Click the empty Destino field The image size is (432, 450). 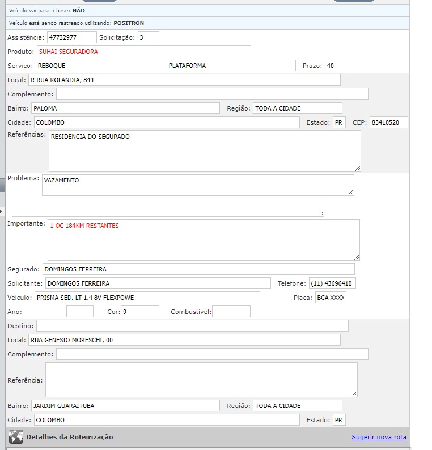tap(192, 326)
